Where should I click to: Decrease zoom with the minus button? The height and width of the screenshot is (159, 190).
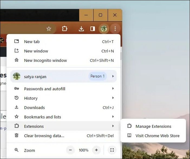(70, 150)
